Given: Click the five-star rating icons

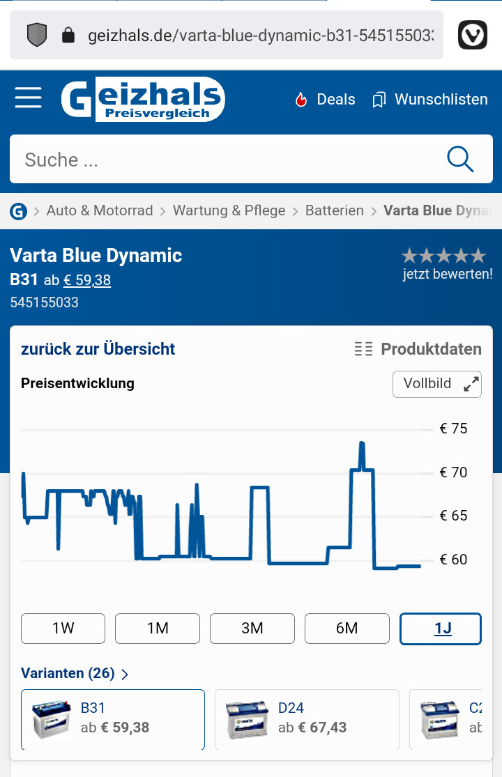Looking at the screenshot, I should point(444,256).
